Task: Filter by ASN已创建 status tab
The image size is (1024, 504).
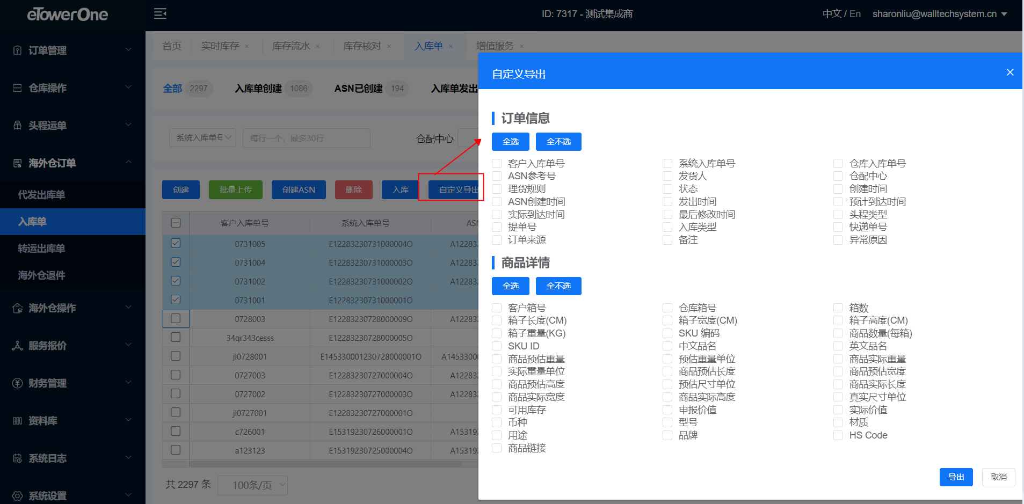Action: (x=371, y=89)
